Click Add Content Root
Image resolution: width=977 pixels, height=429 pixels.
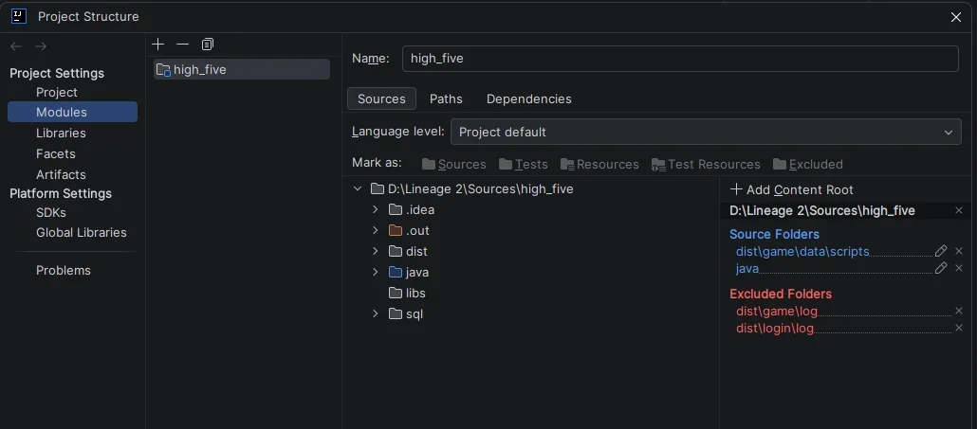791,189
